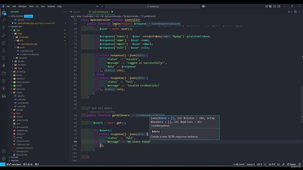This screenshot has height=170, width=303.
Task: Open Controller.php in the file tree
Action: click(x=27, y=51)
